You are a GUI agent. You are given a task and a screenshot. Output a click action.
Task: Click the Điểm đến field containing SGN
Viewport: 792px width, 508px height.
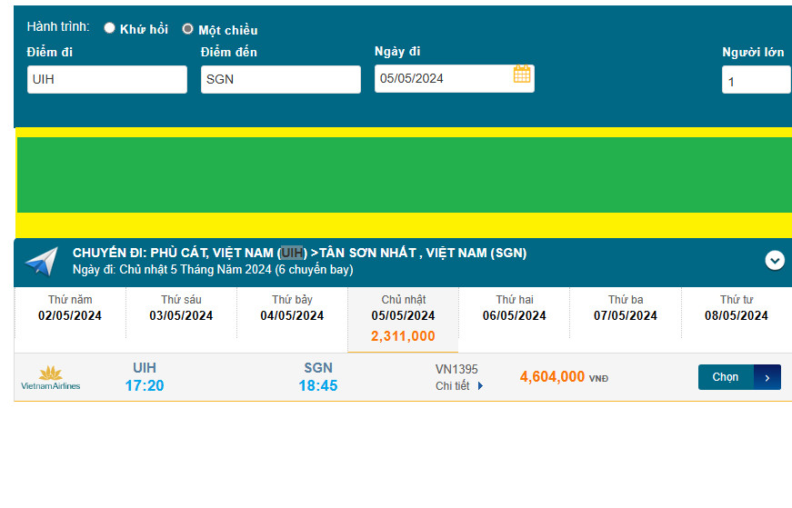click(x=280, y=79)
